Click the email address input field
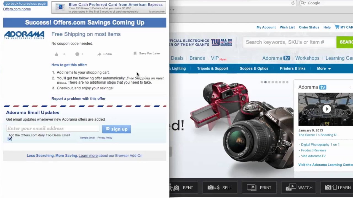This screenshot has height=198, width=353. tap(52, 128)
